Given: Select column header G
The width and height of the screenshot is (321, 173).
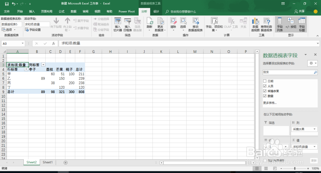Looking at the screenshot, I should (x=93, y=52).
